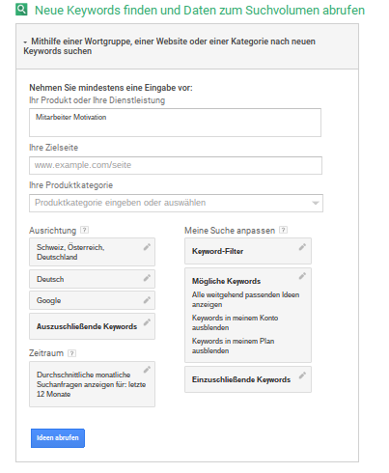The width and height of the screenshot is (389, 473).
Task: Edit the Google network pencil icon
Action: [147, 300]
